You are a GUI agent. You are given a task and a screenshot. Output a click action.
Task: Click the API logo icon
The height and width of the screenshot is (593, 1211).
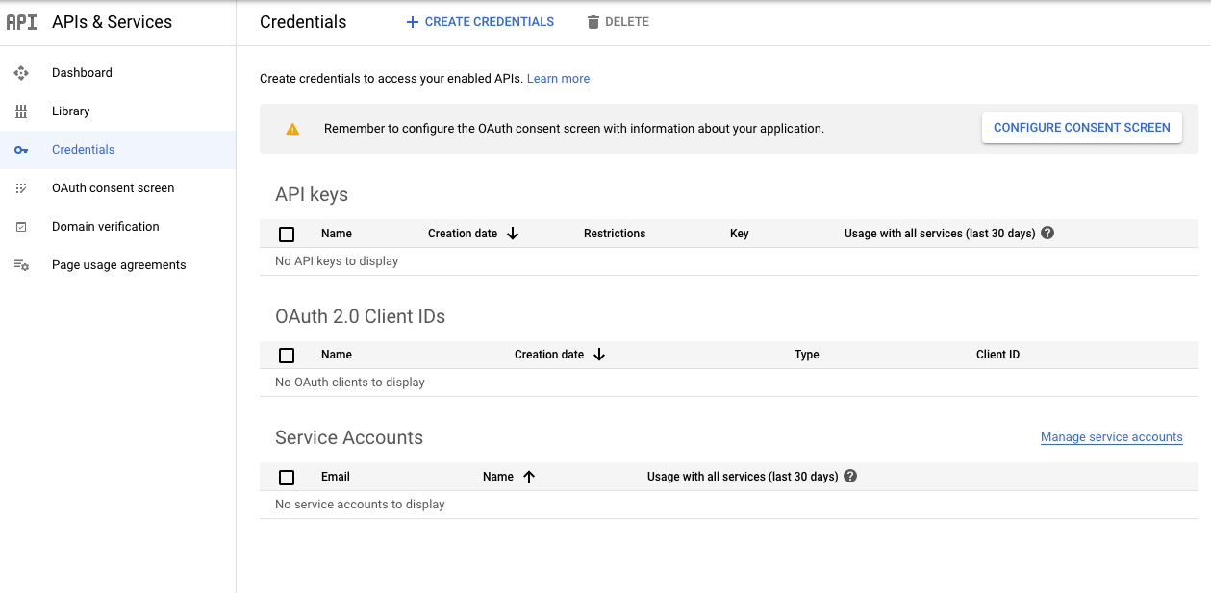pos(21,22)
